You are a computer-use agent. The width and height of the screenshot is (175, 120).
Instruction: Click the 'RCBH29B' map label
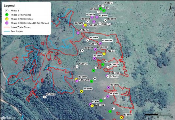114,73
